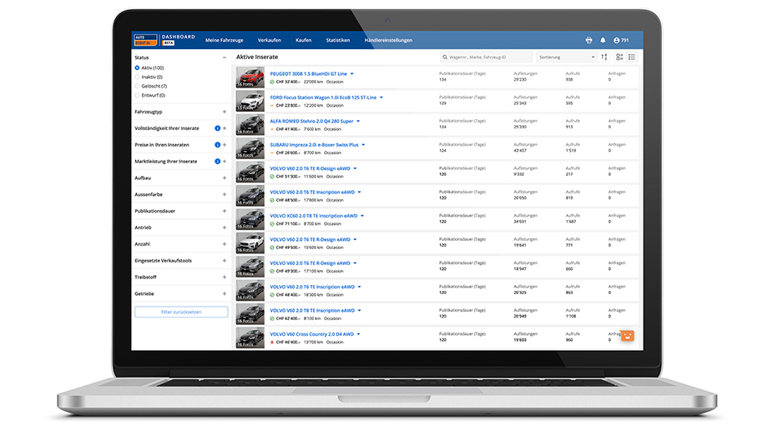Open PEUGEOT 3008 1.5 BlueHDi GT Line listing

(309, 74)
